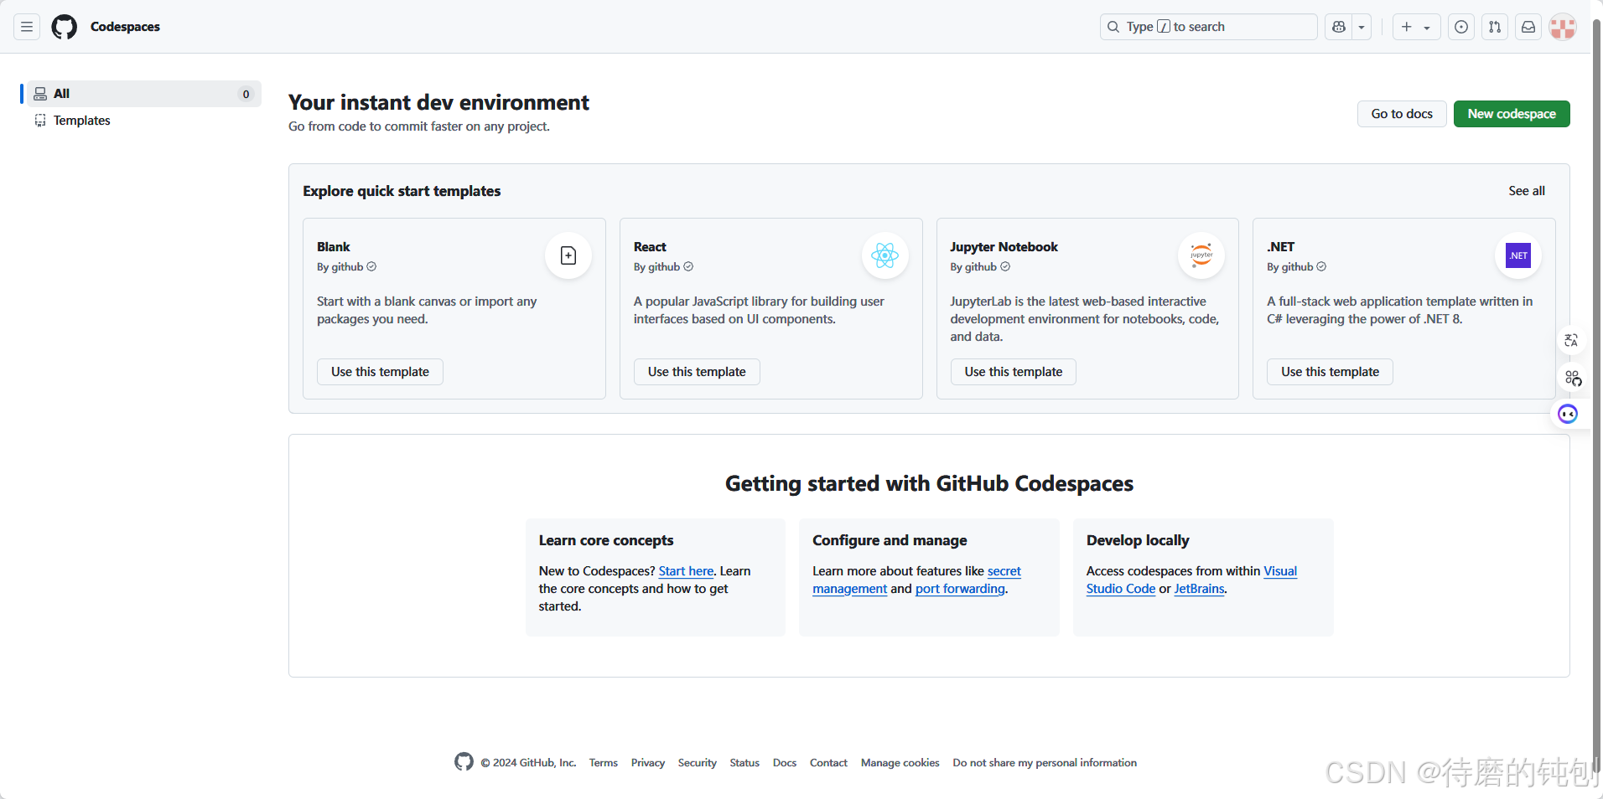The width and height of the screenshot is (1603, 799).
Task: Click the verified badge on the .NET card
Action: click(x=1321, y=266)
